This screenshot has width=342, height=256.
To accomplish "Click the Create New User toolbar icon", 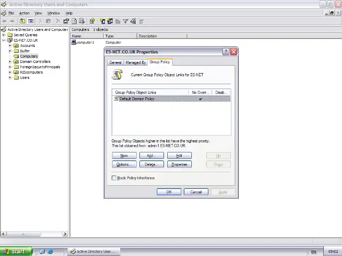I will click(102, 21).
